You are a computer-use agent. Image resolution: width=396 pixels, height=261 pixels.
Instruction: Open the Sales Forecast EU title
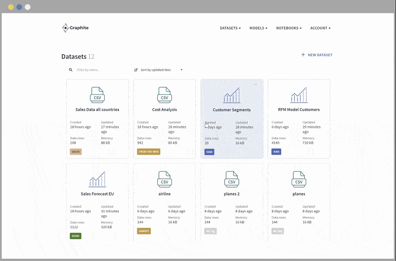[x=97, y=194]
